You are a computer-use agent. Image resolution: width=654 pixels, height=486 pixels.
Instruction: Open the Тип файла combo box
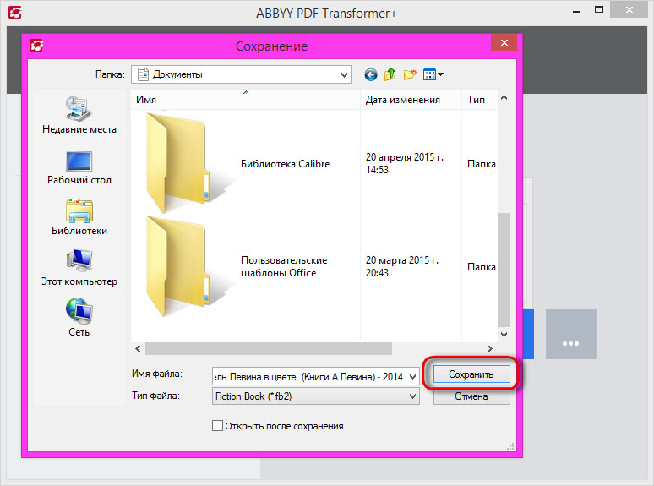315,396
